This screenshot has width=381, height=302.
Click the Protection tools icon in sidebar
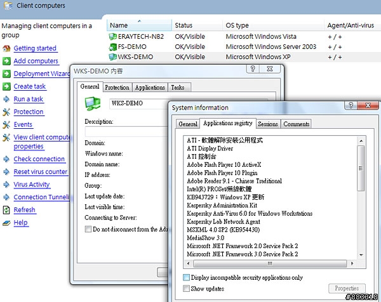[x=6, y=112]
